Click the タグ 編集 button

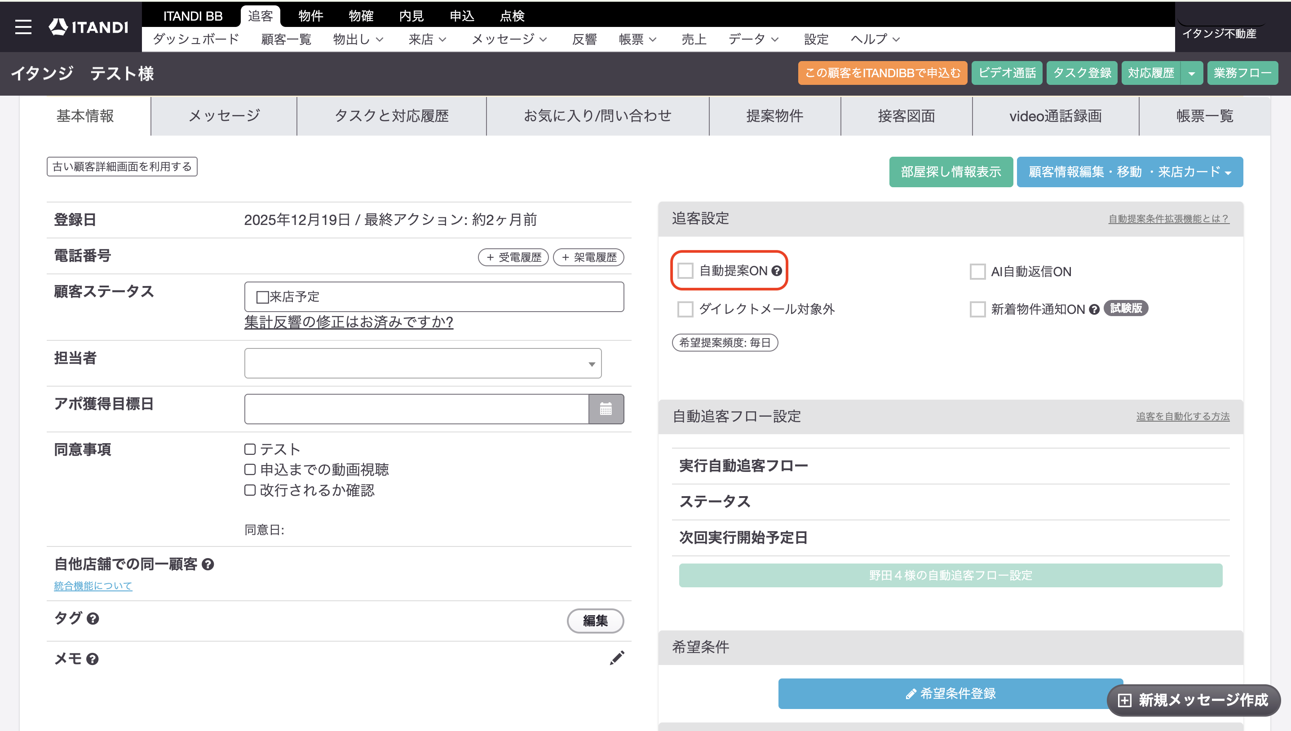(x=596, y=621)
